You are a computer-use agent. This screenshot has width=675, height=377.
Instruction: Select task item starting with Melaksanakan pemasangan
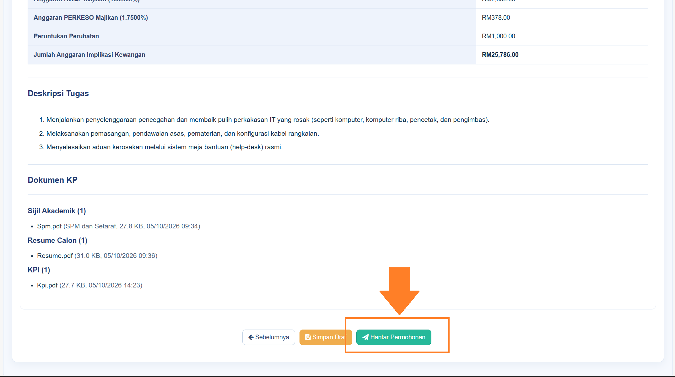click(x=183, y=134)
